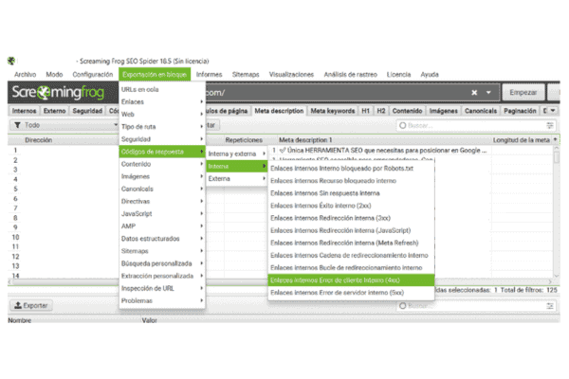The width and height of the screenshot is (569, 379).
Task: Click the search options icon in lower Buscar field
Action: coord(550,306)
